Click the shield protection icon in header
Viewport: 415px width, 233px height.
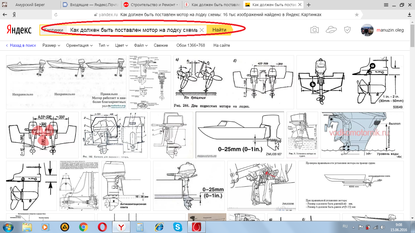coord(348,30)
